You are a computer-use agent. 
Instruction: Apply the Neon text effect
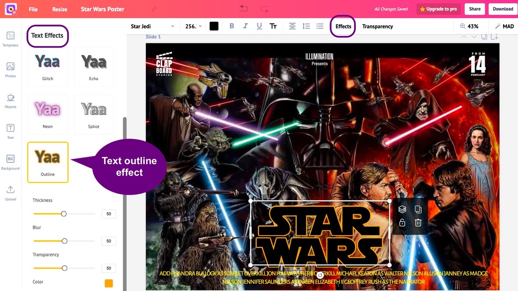pyautogui.click(x=48, y=115)
